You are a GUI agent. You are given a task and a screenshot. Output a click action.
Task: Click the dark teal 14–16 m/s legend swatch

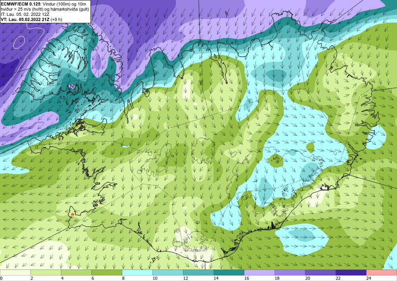pyautogui.click(x=229, y=272)
